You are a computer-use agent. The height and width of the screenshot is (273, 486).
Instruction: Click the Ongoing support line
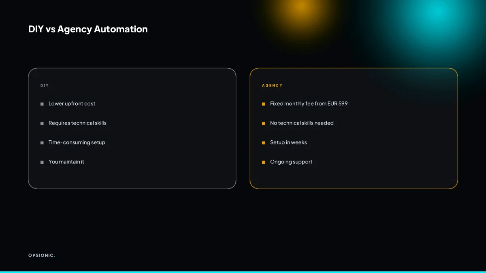pos(291,162)
